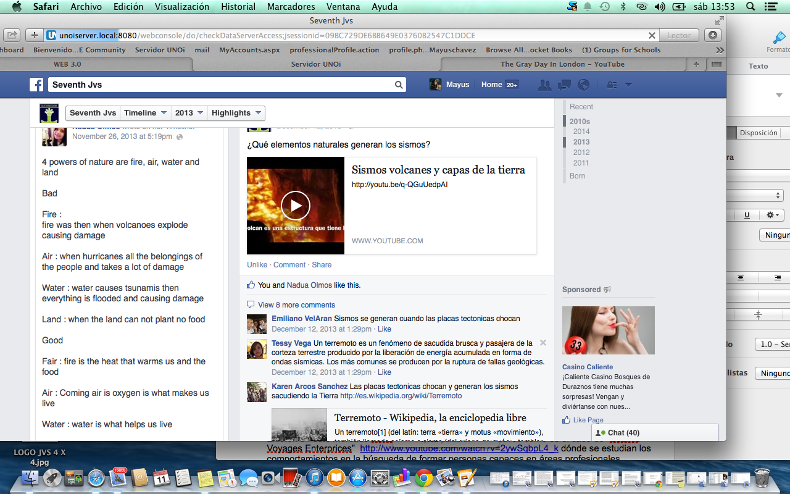Image resolution: width=790 pixels, height=494 pixels.
Task: Open the 2013 year dropdown
Action: click(189, 113)
